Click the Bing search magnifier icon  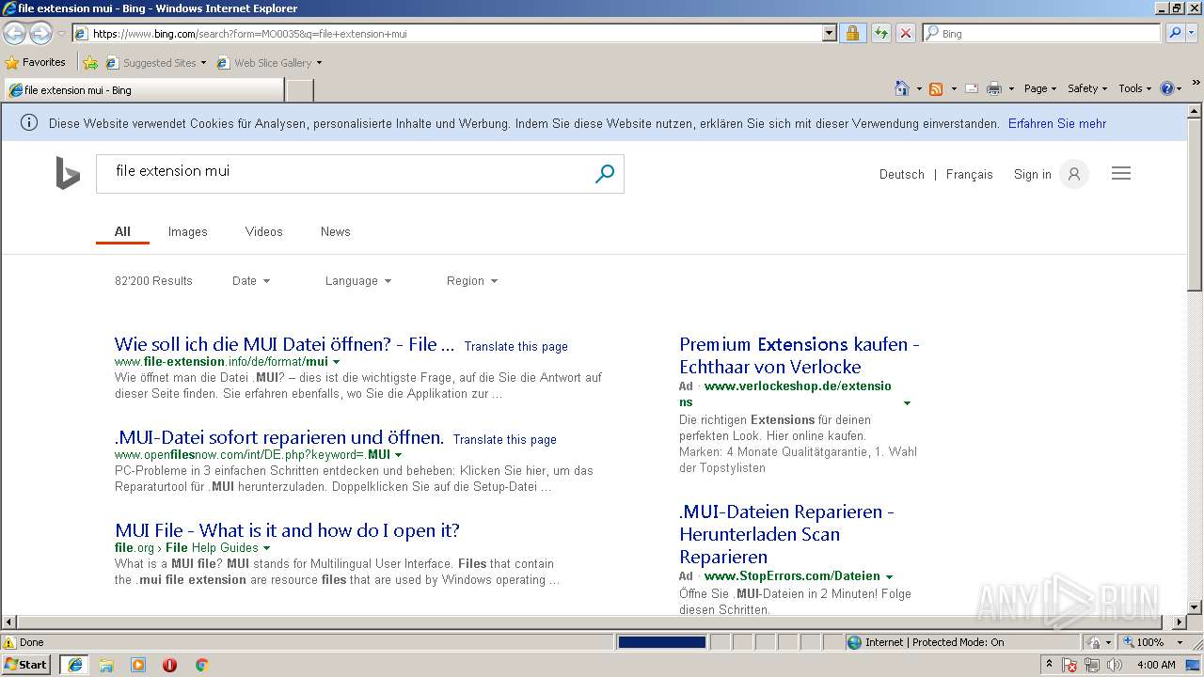[x=605, y=174]
